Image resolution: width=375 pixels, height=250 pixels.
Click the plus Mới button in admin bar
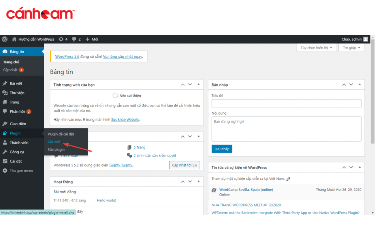[92, 39]
